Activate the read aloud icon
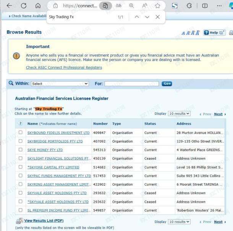 tap(144, 6)
